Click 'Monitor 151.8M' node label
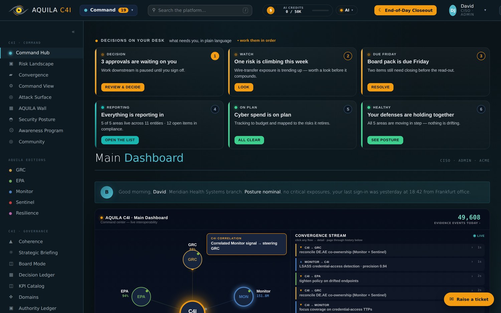 (263, 293)
